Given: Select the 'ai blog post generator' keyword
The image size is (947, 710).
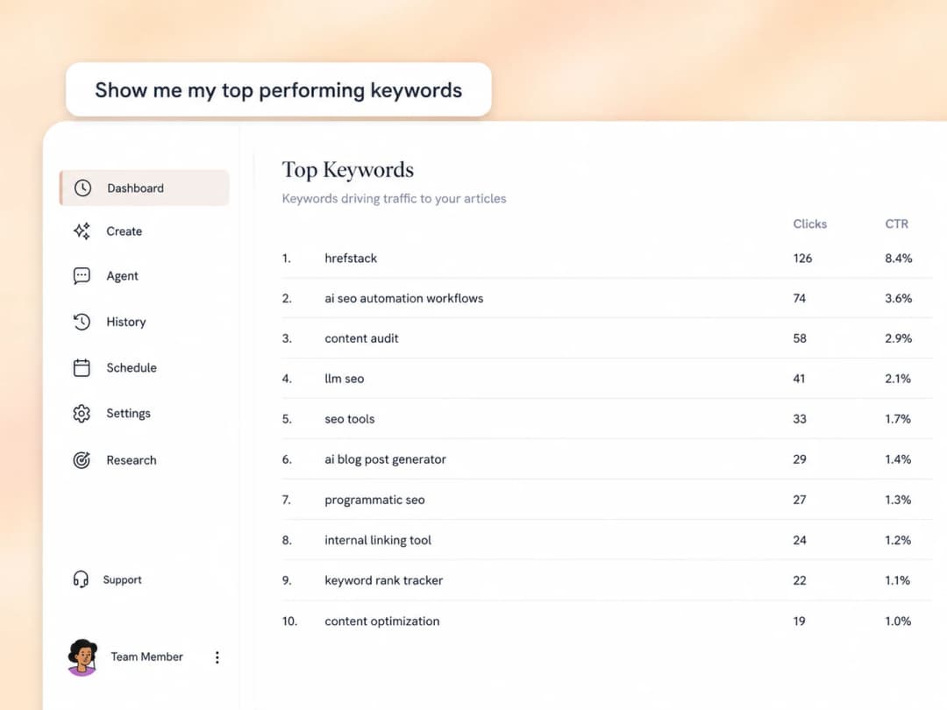Looking at the screenshot, I should 385,459.
